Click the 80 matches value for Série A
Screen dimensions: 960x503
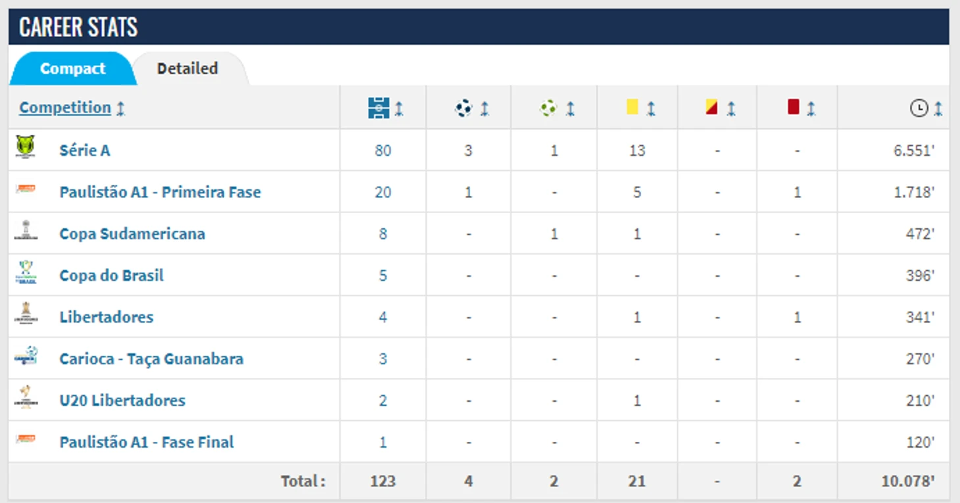pos(383,151)
